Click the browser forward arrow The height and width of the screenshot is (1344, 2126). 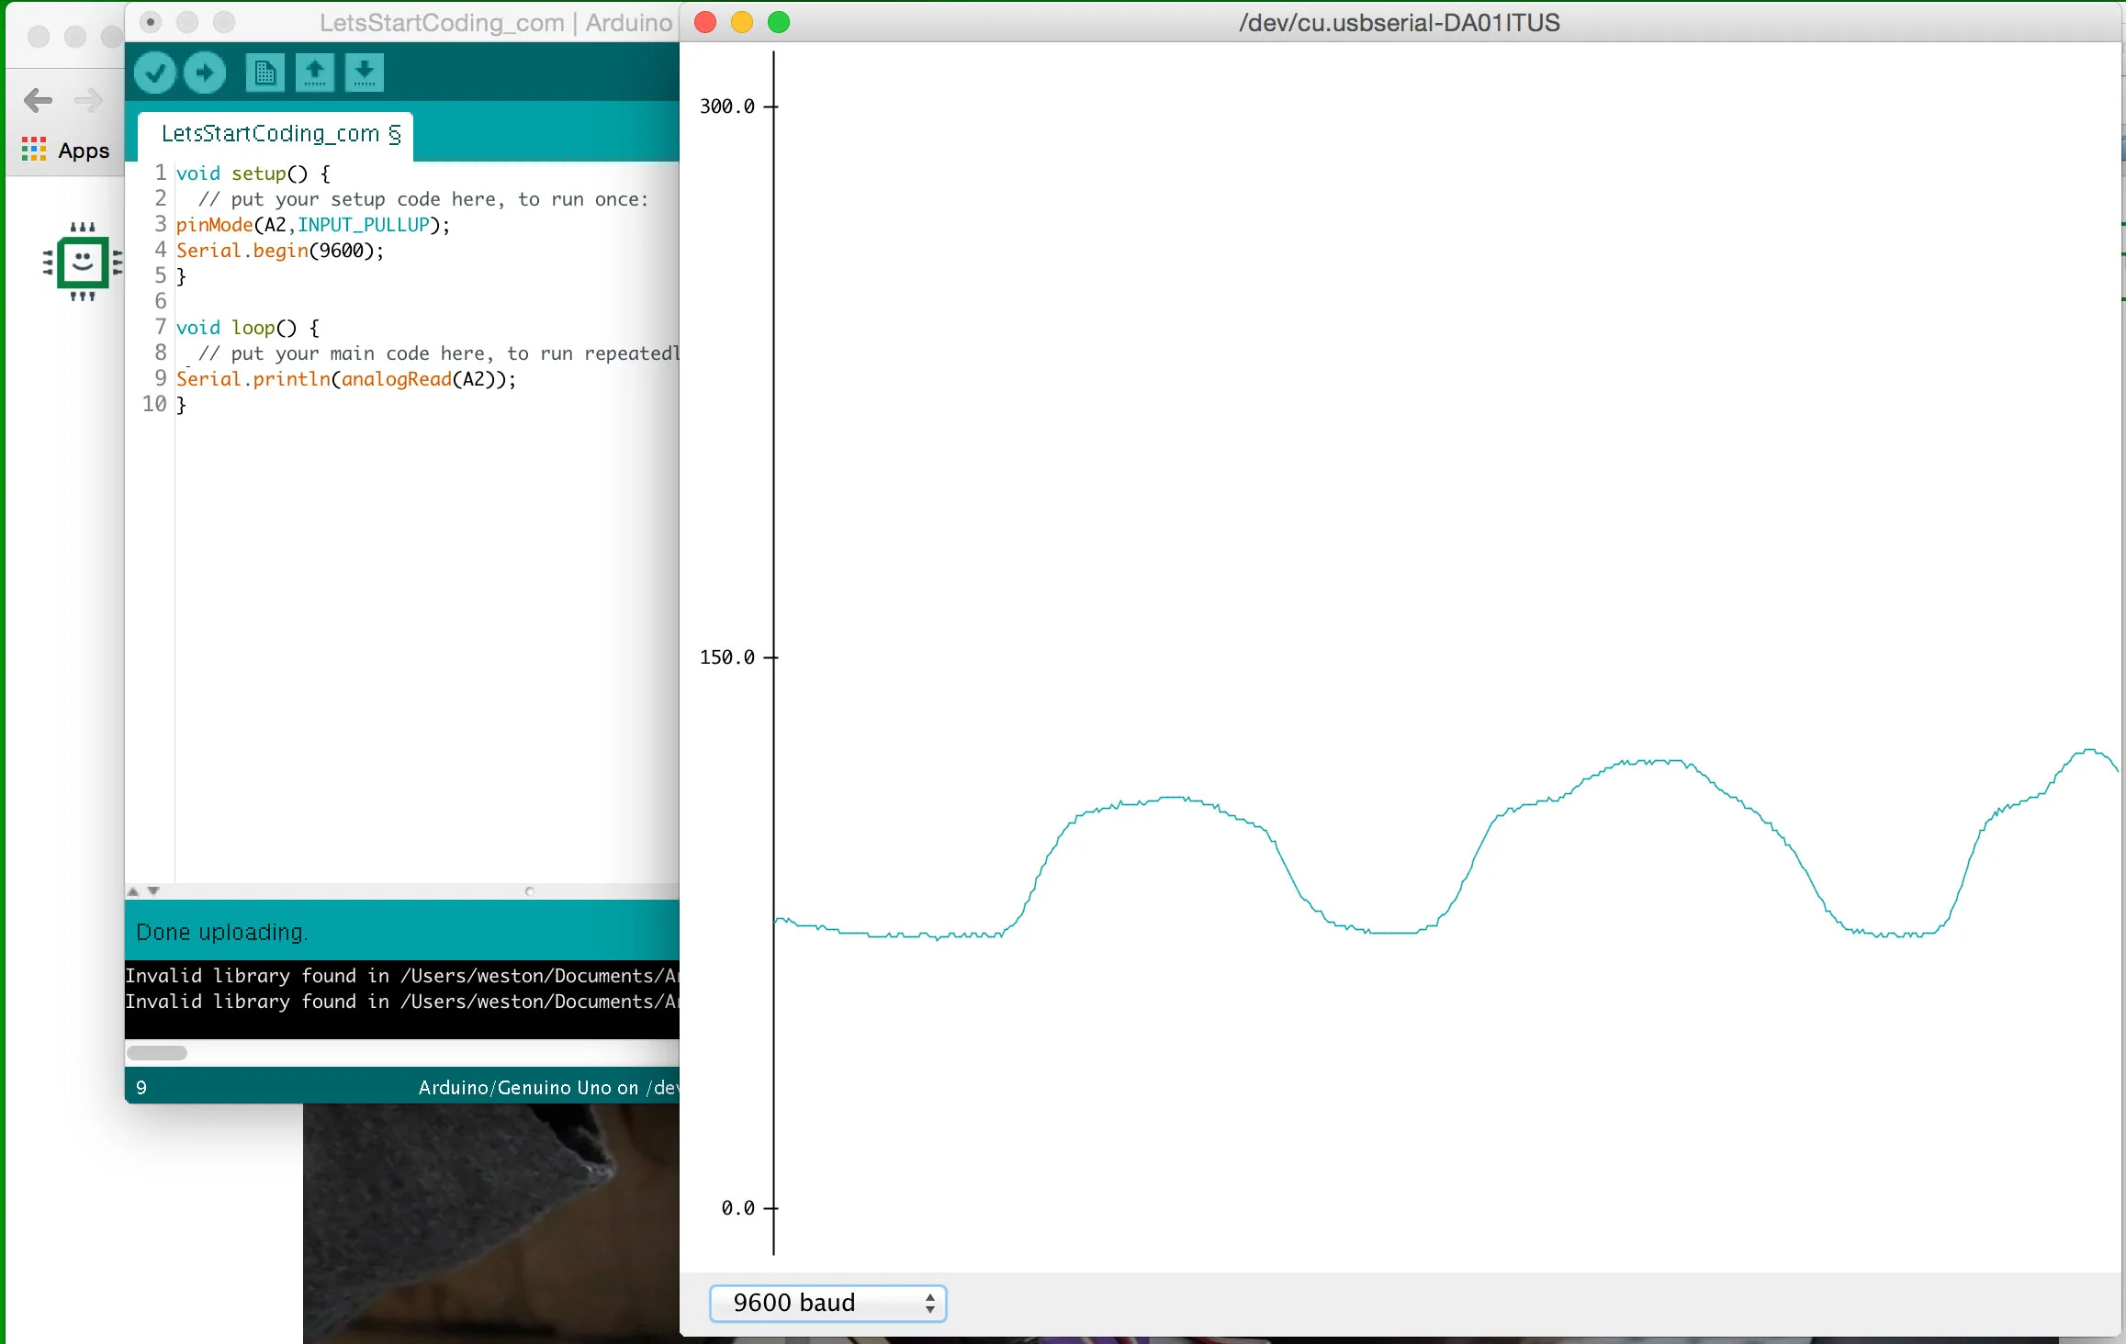pos(88,100)
